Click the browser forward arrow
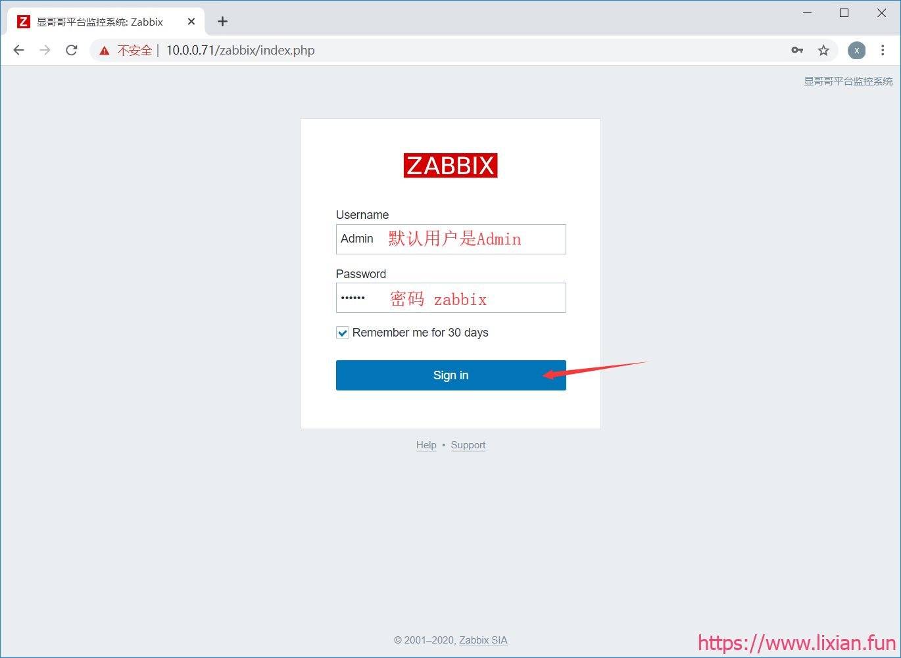 (x=45, y=50)
